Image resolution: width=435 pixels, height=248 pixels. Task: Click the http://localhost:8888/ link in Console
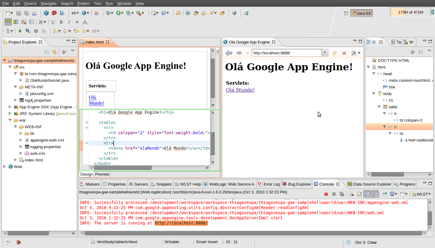(x=181, y=223)
